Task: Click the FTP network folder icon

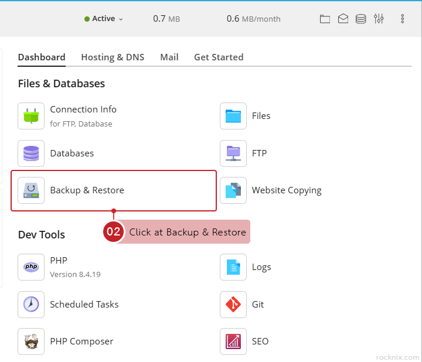Action: (233, 153)
